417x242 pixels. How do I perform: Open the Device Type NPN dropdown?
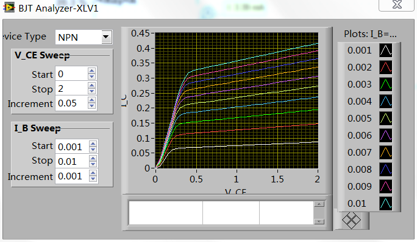coord(106,37)
